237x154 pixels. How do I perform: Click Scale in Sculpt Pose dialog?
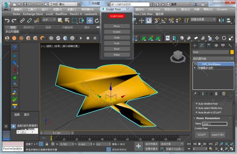click(117, 38)
